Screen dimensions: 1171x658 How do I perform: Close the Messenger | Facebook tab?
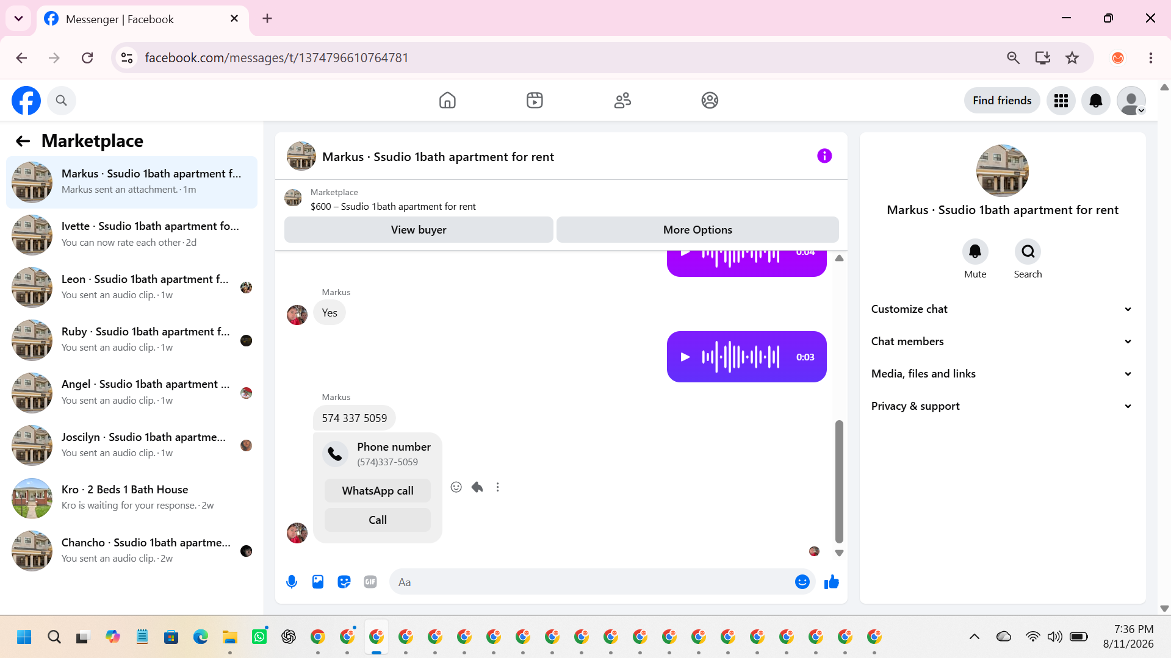click(234, 19)
